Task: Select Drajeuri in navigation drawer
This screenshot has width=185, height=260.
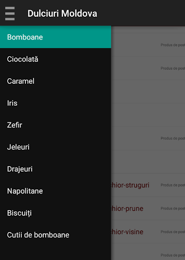Action: [55, 169]
